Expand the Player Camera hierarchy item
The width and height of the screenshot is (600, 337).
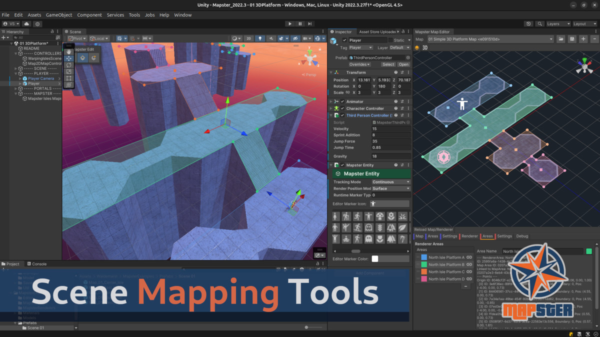[20, 78]
